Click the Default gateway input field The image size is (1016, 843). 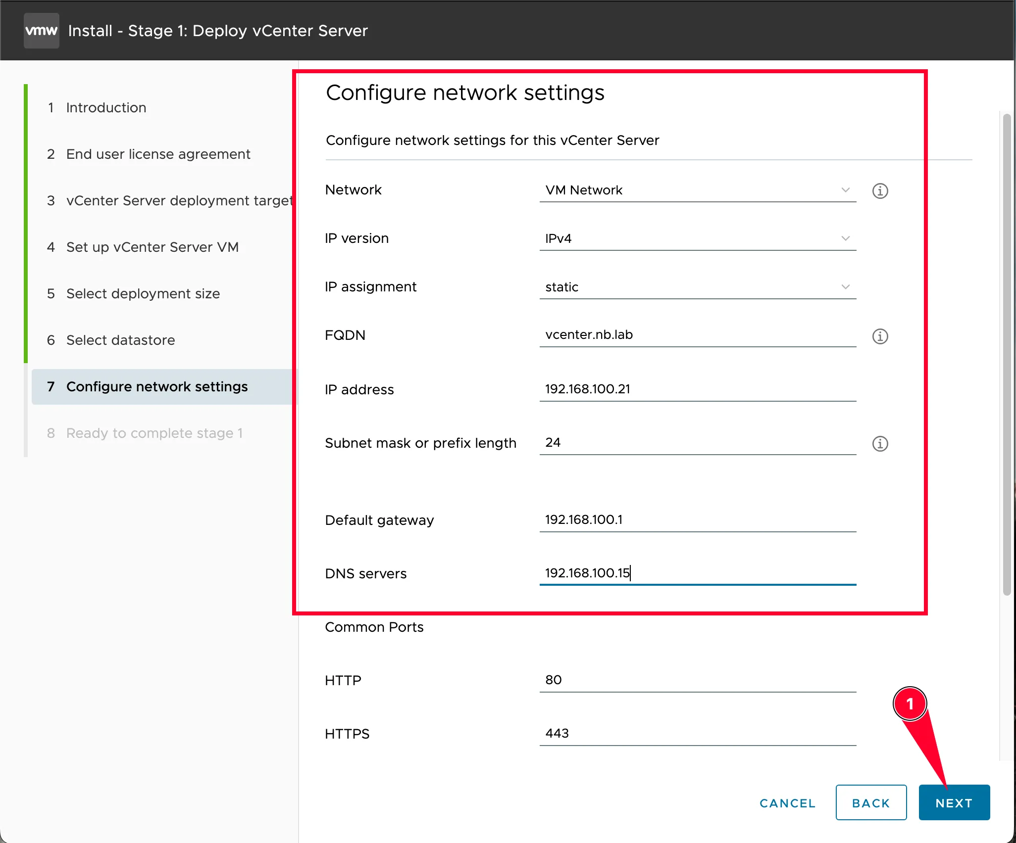[698, 520]
